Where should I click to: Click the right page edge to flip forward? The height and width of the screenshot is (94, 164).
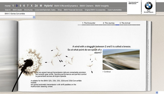[149, 56]
